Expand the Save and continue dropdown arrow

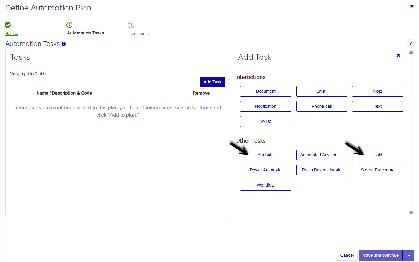coord(409,255)
